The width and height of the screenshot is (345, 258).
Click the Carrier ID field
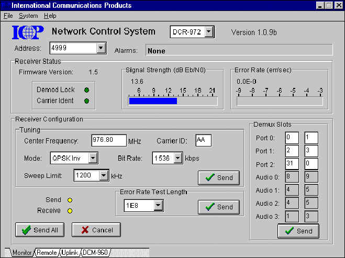tap(204, 140)
